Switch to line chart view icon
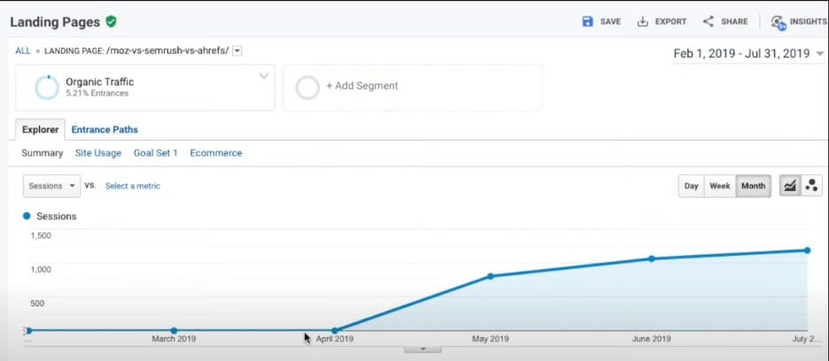 (x=789, y=186)
